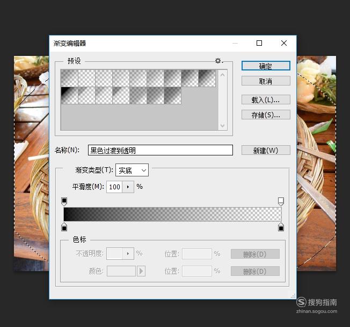Image resolution: width=350 pixels, height=327 pixels.
Task: Focus the 名称 gradient name field
Action: 161,150
